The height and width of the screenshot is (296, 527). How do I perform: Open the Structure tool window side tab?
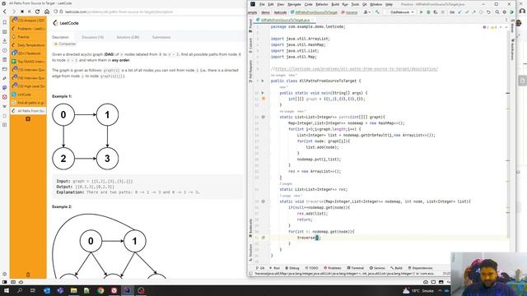250,252
